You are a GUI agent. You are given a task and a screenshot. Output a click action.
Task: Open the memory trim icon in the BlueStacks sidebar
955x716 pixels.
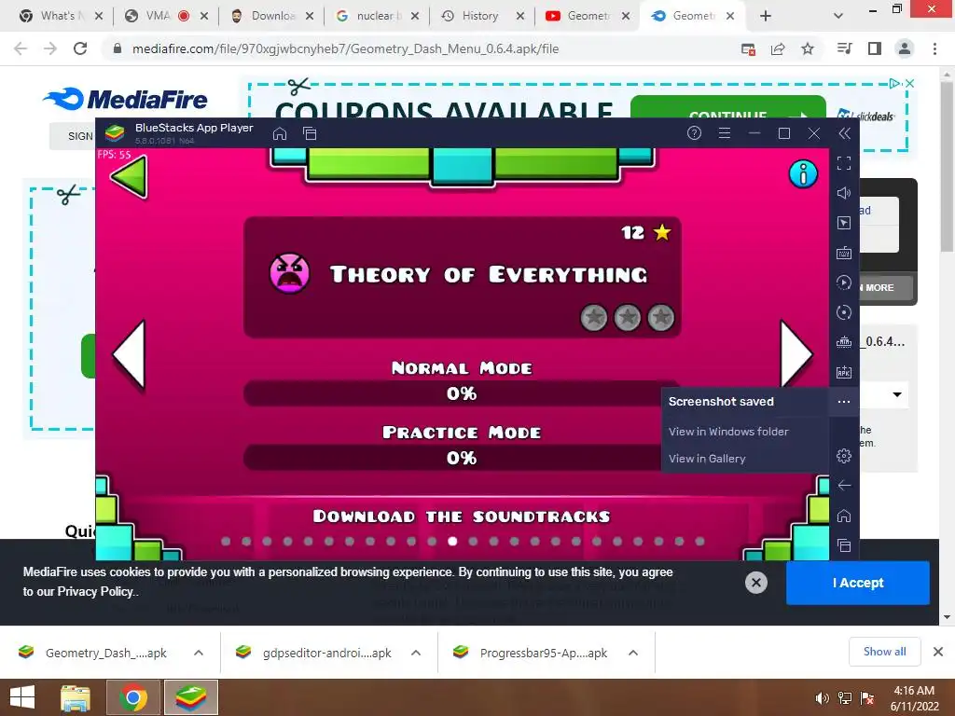pos(843,342)
